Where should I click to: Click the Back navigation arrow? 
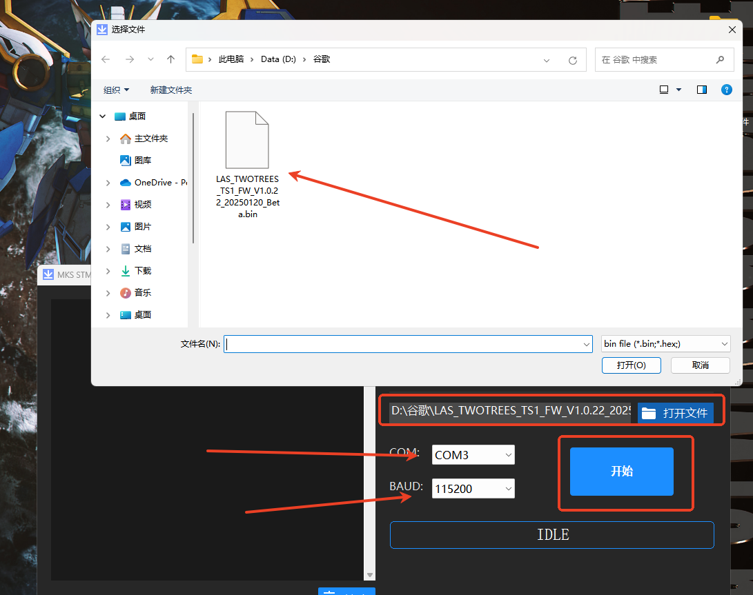[106, 60]
